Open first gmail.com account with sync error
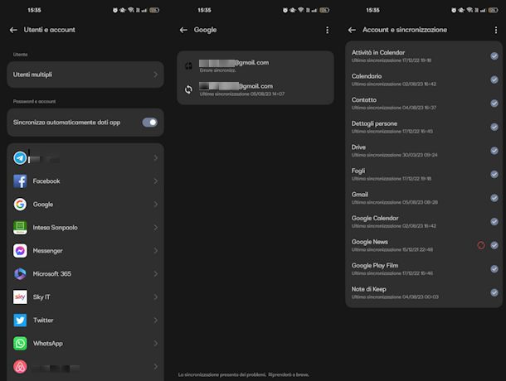The height and width of the screenshot is (381, 506). pyautogui.click(x=255, y=65)
